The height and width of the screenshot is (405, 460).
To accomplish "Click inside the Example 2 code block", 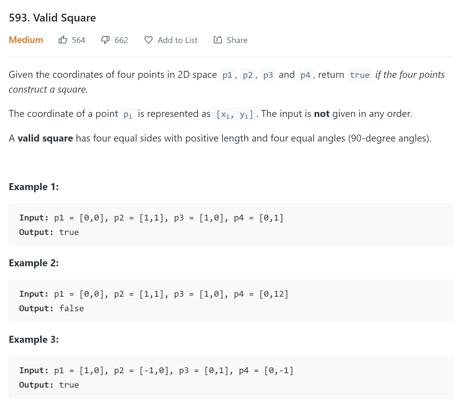I will click(x=231, y=301).
